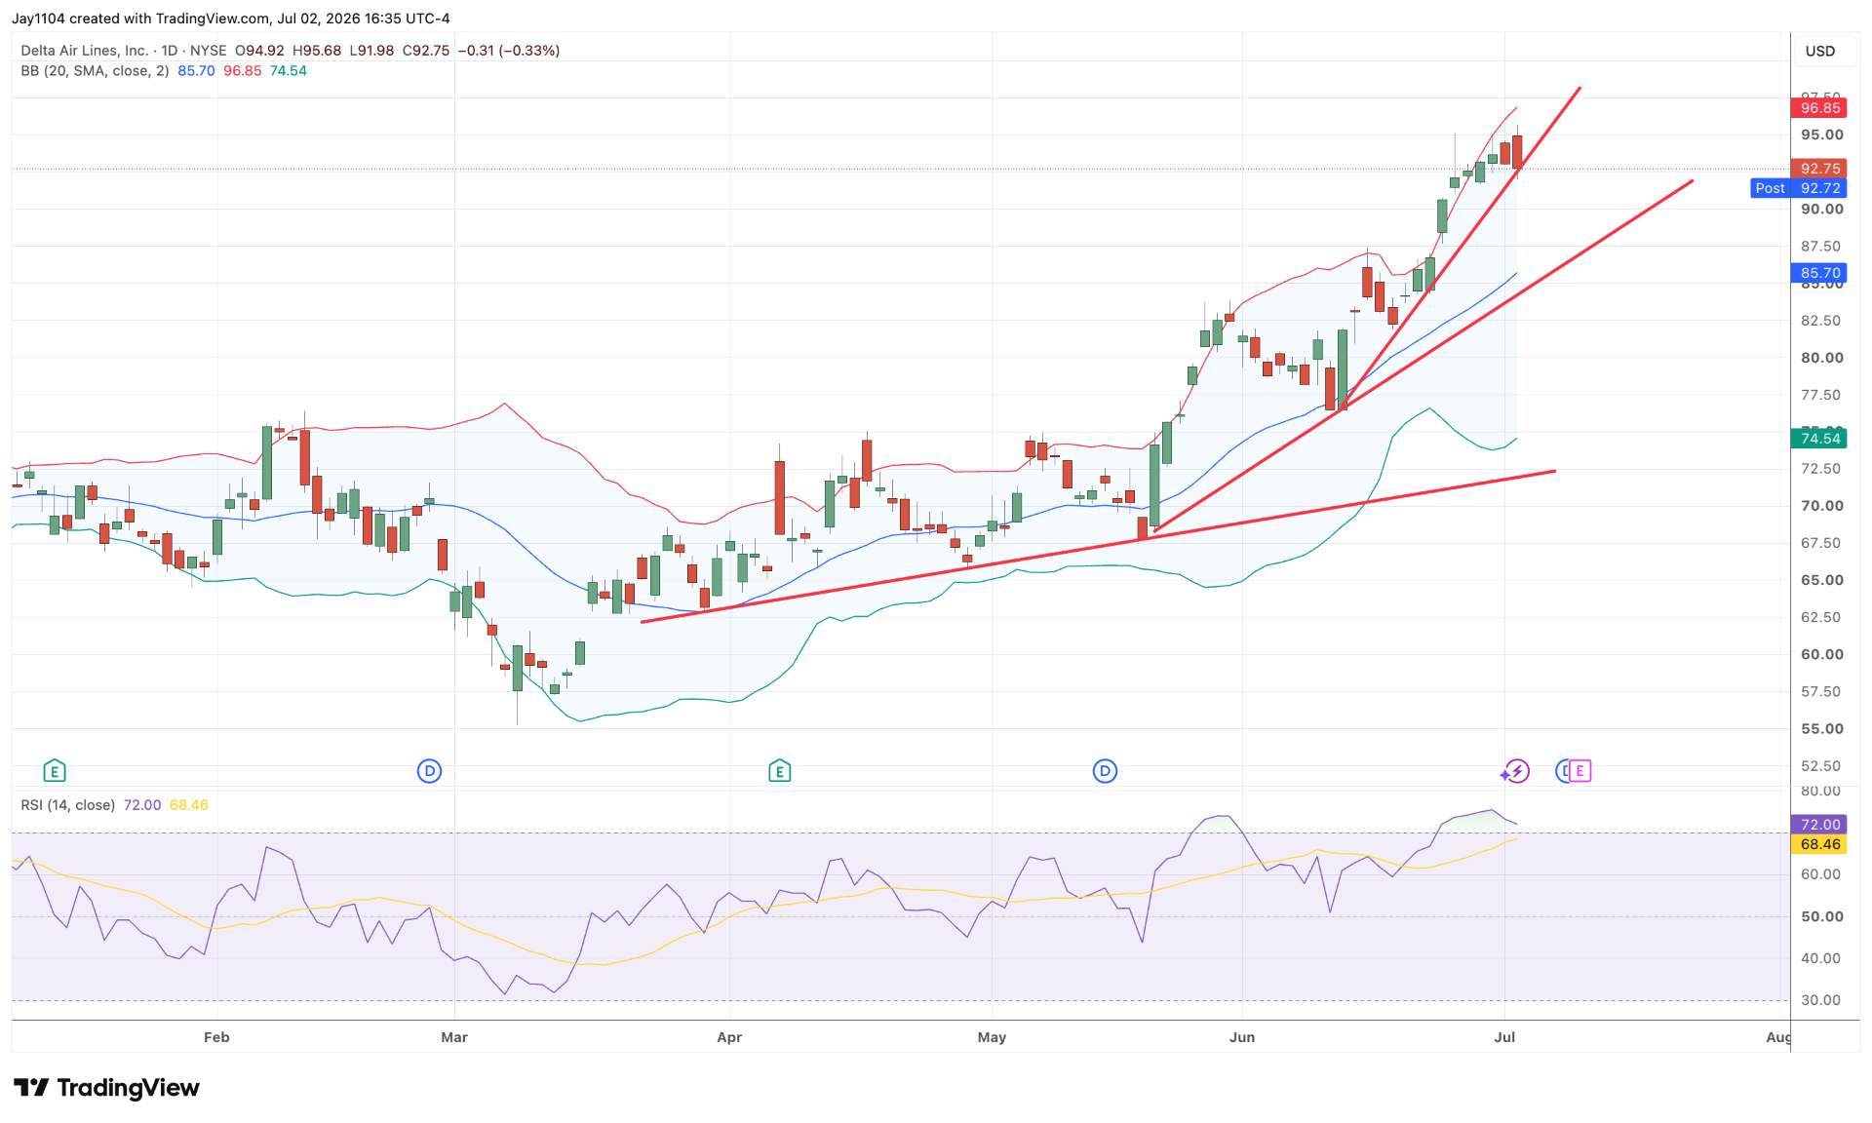The image size is (1872, 1123).
Task: Click the BB (20, SMA, close, 2) indicator legend
Action: pyautogui.click(x=95, y=71)
